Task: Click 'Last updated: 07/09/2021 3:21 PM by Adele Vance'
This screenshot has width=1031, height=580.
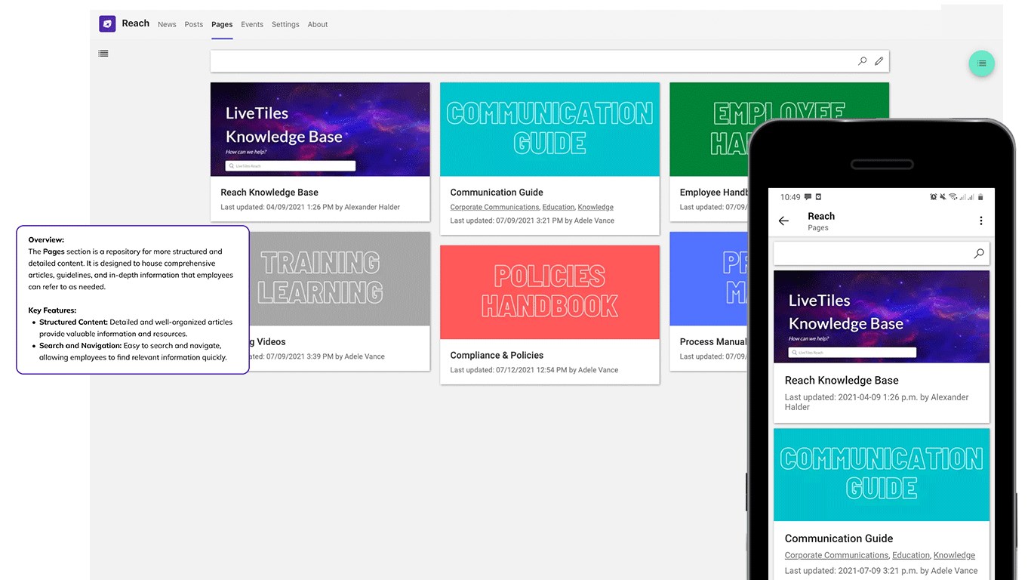Action: (532, 221)
